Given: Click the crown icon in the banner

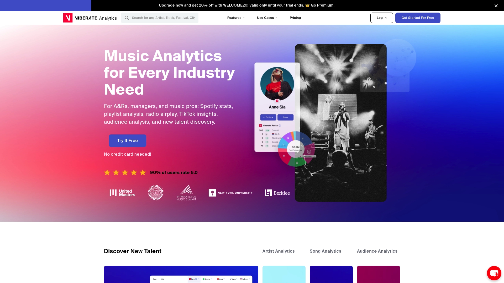Looking at the screenshot, I should click(x=307, y=5).
